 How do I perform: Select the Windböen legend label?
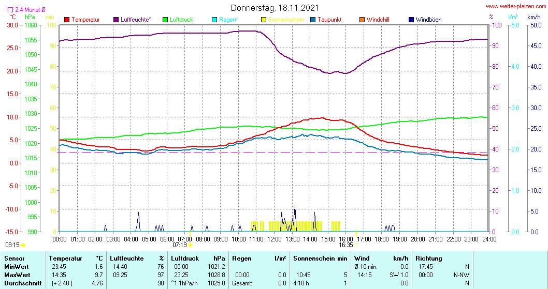pos(429,20)
